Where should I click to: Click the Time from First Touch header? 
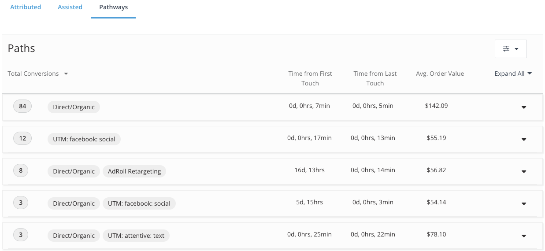tap(310, 78)
